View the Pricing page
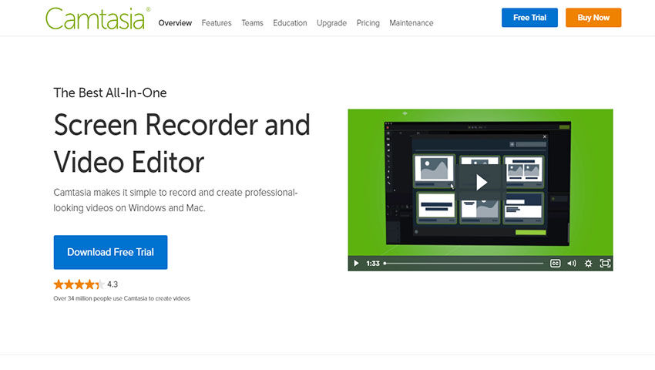The height and width of the screenshot is (370, 655). pos(368,23)
